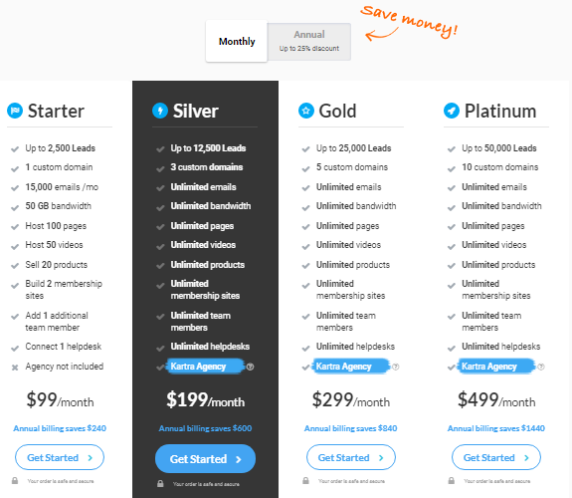Click the Starter plan flag icon

15,111
